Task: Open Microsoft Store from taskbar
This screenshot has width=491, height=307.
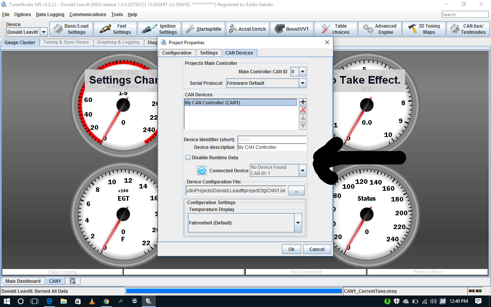Action: point(78,301)
